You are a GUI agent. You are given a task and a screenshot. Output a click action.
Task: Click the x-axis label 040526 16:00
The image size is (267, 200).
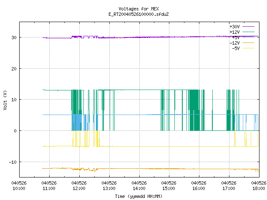click(x=199, y=186)
